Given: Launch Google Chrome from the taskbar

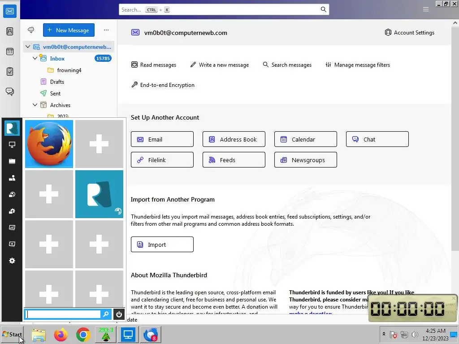Looking at the screenshot, I should [83, 335].
